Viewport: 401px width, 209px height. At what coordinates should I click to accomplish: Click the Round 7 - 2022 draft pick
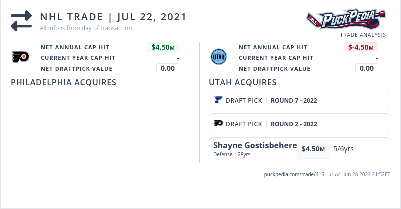point(294,100)
